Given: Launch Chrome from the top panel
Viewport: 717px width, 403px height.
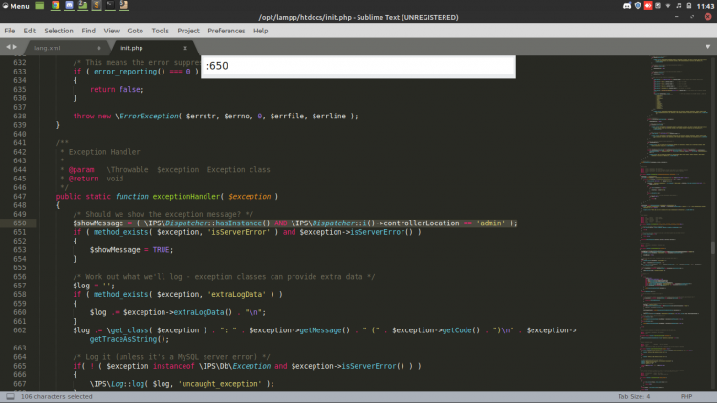Looking at the screenshot, I should tap(55, 6).
